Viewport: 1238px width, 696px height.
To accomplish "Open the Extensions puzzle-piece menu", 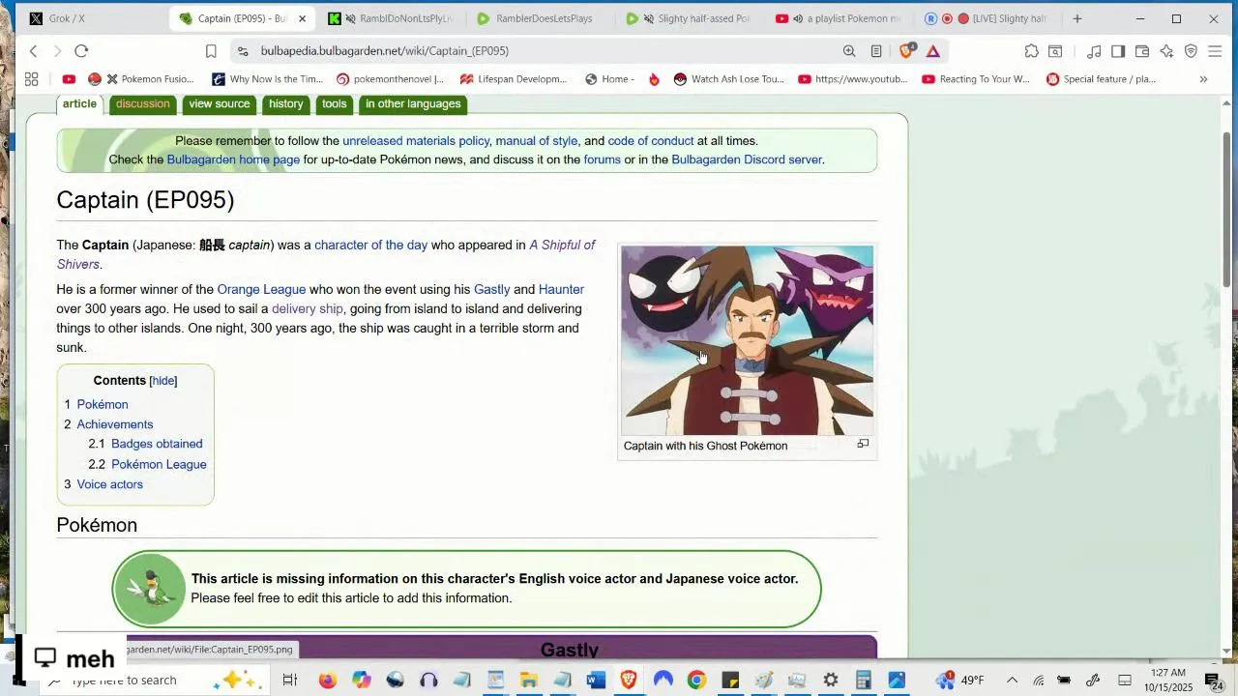I will pos(1032,51).
